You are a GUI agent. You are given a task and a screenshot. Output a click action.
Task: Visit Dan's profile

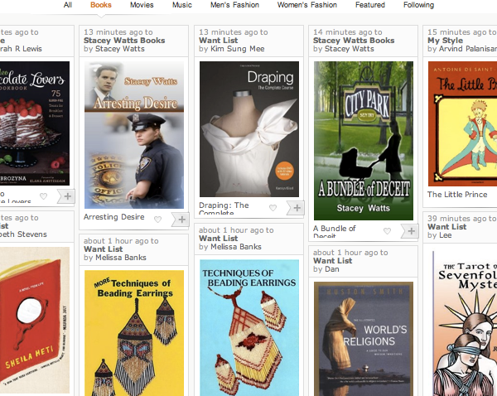(x=332, y=269)
